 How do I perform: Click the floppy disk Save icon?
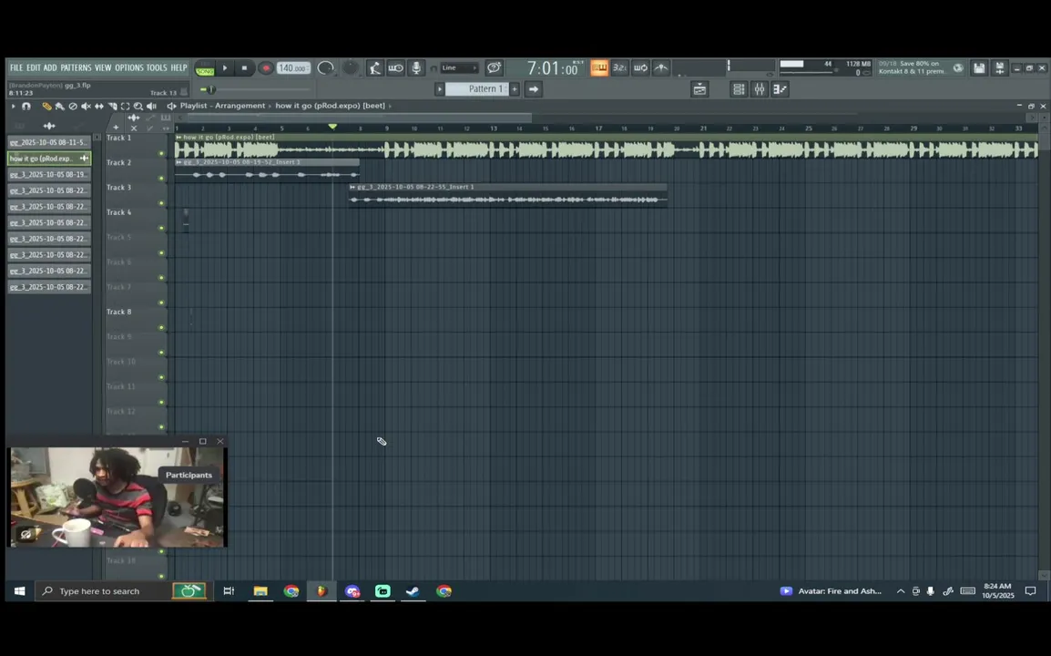tap(979, 67)
